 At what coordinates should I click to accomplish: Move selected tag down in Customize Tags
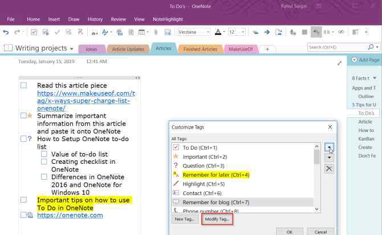point(329,158)
